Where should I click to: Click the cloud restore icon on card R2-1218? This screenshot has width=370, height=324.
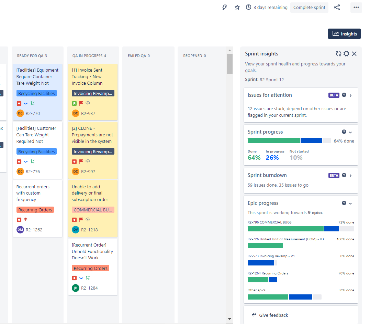[88, 219]
